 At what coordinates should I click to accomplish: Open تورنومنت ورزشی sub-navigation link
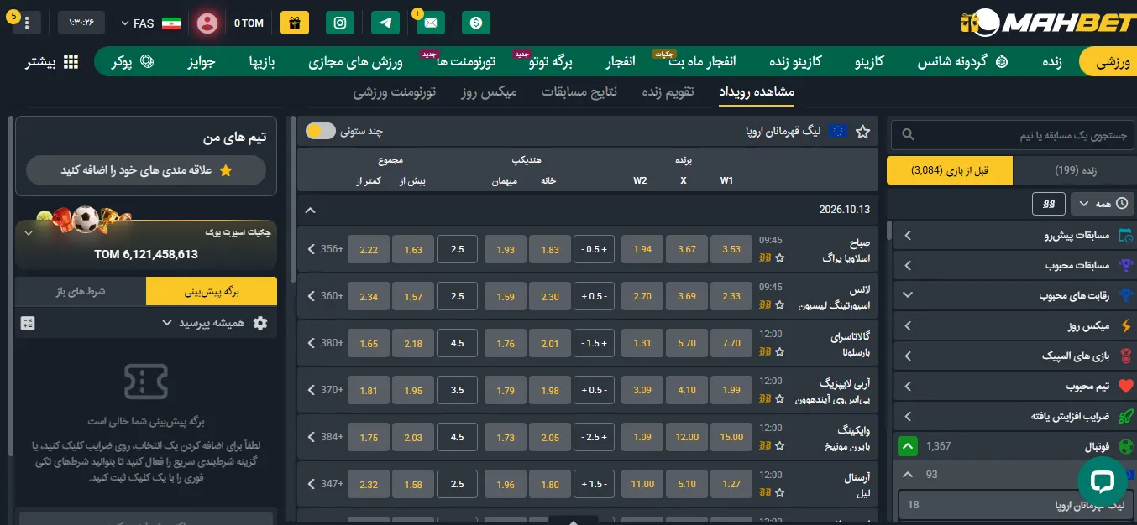pos(394,91)
